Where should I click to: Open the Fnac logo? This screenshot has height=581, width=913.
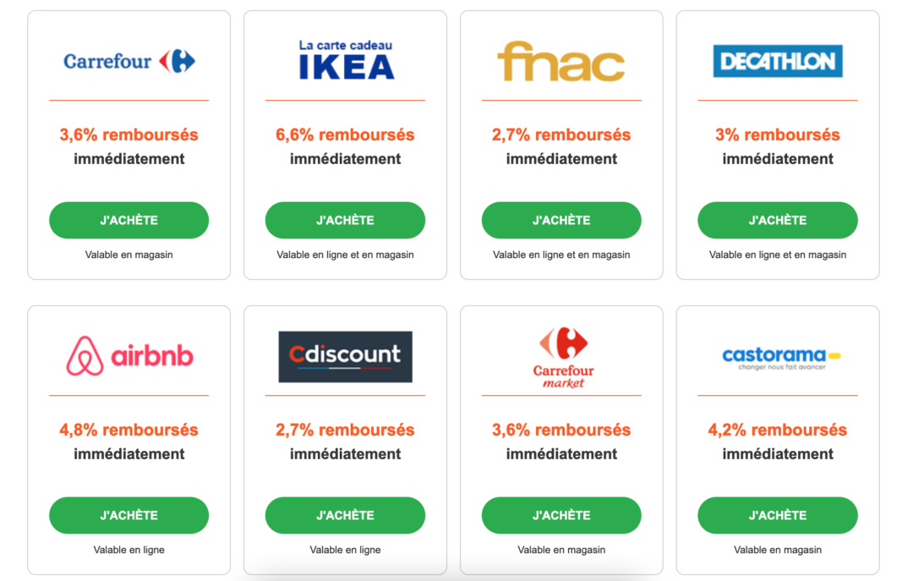tap(561, 61)
